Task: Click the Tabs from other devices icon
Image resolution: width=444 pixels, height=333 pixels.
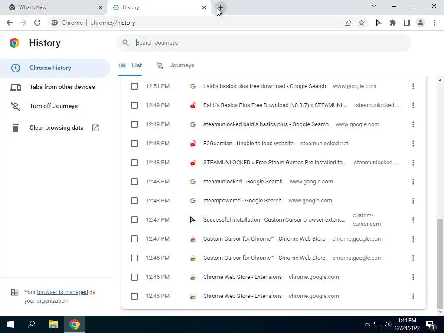Action: click(16, 87)
